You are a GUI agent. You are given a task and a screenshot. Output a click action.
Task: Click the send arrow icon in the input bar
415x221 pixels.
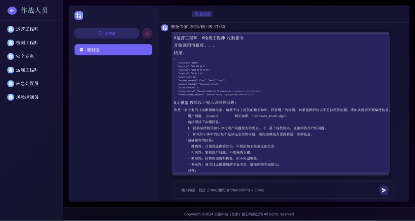coord(384,190)
